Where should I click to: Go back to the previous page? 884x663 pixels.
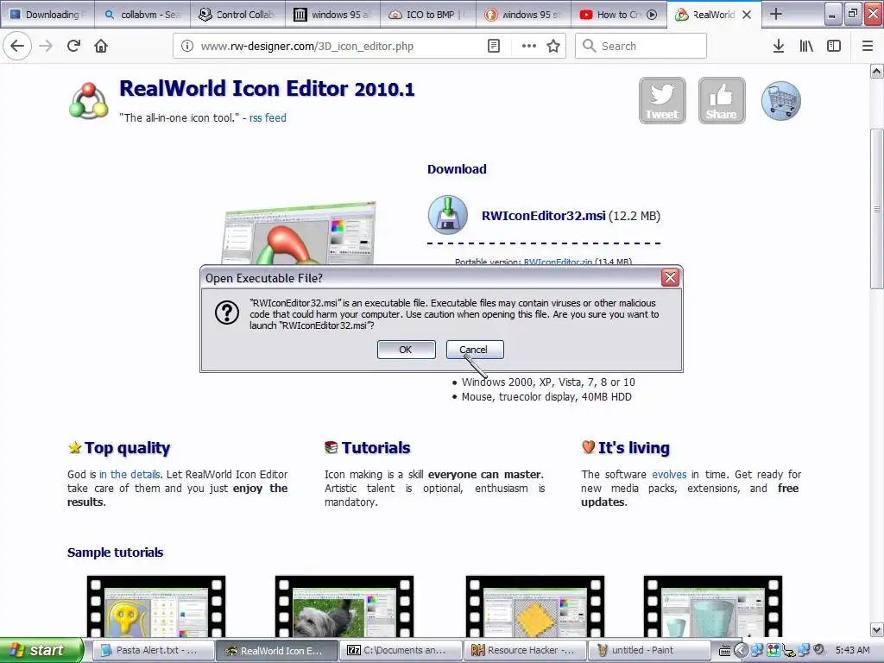point(17,46)
